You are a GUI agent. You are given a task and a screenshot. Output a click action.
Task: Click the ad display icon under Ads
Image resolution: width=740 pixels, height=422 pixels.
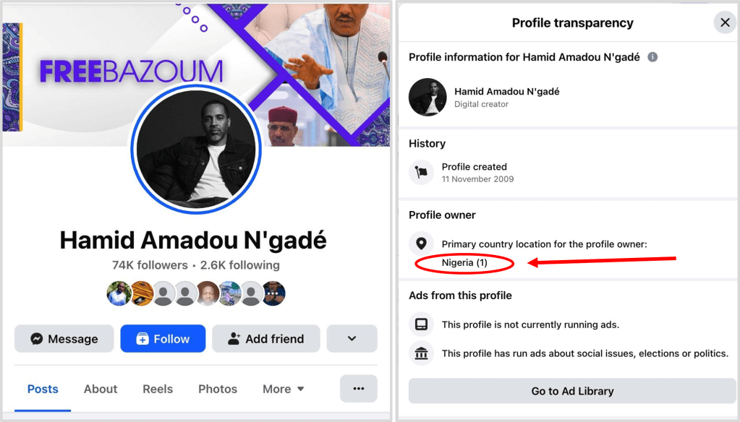coord(421,325)
